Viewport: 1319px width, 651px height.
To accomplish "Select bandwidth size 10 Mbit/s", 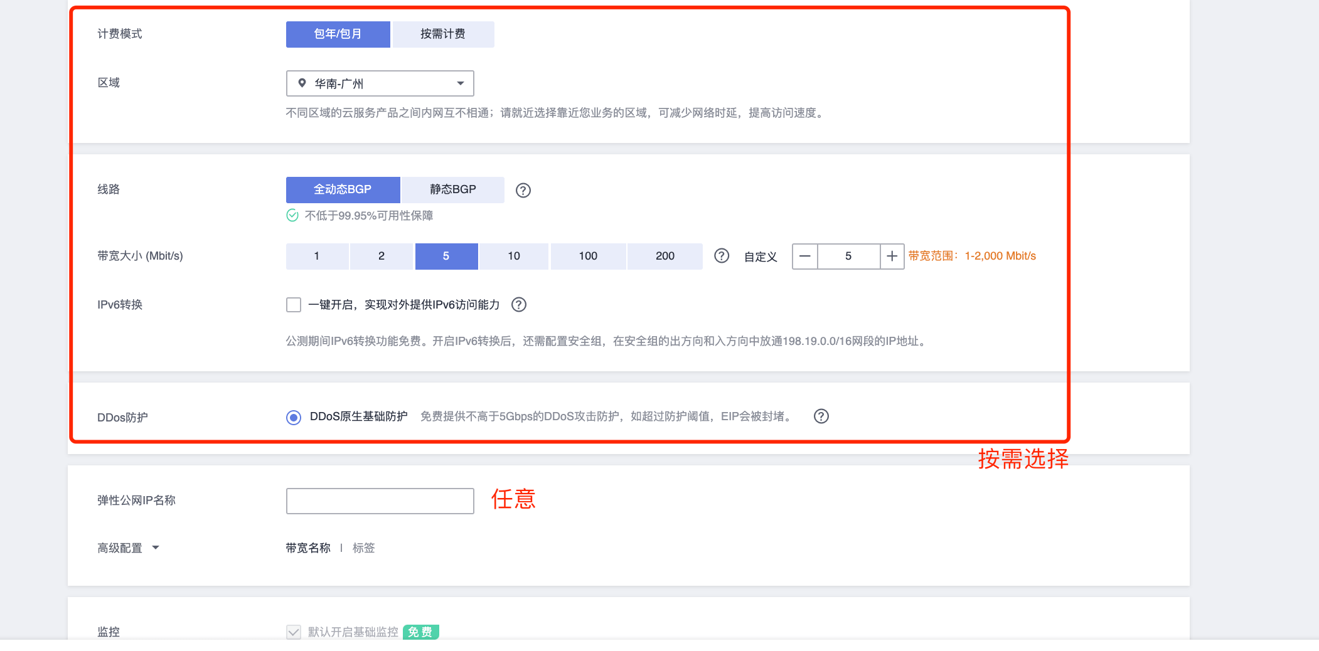I will 513,256.
